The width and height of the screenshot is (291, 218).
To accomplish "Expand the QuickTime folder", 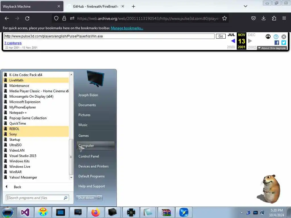I will click(x=36, y=123).
